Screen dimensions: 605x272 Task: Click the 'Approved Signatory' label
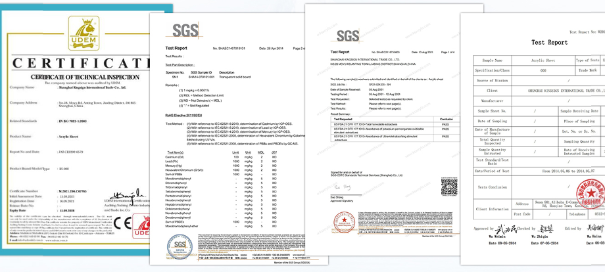click(342, 201)
